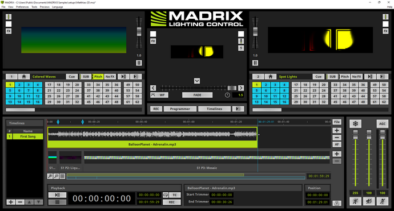Click the play/pause button in Playback panel
Image resolution: width=394 pixels, height=211 pixels.
click(57, 195)
